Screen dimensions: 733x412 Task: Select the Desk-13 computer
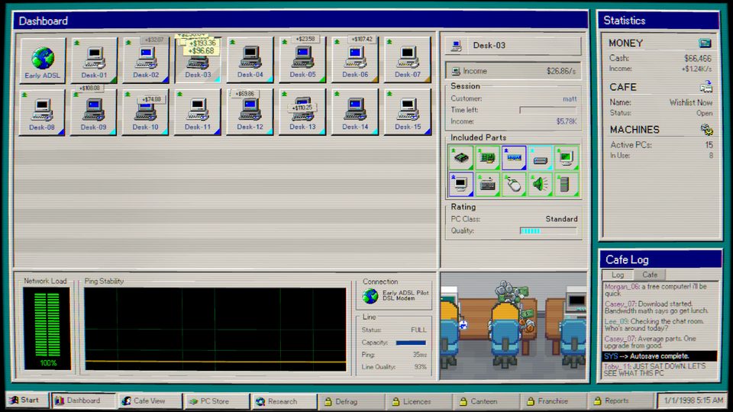(x=302, y=113)
